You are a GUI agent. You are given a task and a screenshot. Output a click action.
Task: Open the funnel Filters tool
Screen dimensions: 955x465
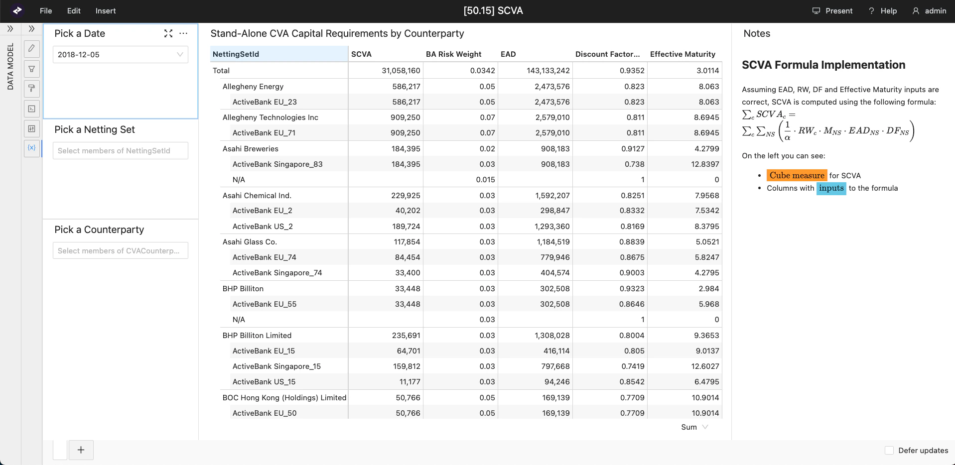coord(32,69)
